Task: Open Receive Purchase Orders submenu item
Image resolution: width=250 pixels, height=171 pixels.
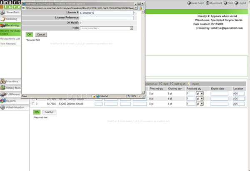Action: point(10,32)
